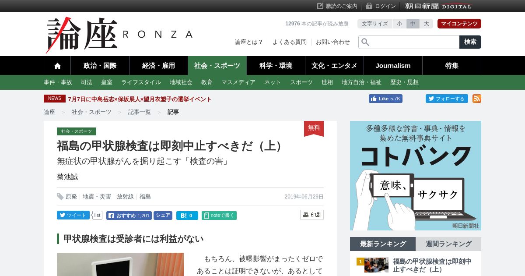Set font size to 小
The height and width of the screenshot is (276, 525).
pos(399,24)
